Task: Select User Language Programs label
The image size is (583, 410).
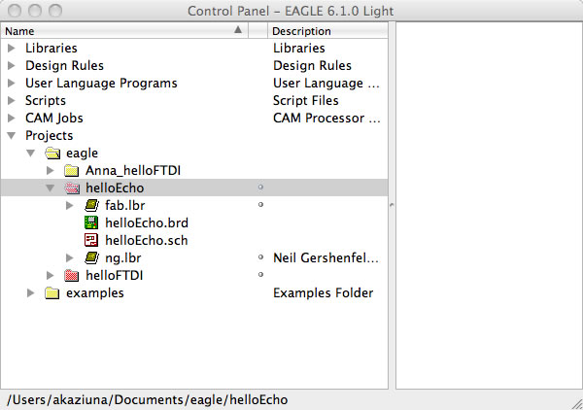Action: click(x=101, y=83)
